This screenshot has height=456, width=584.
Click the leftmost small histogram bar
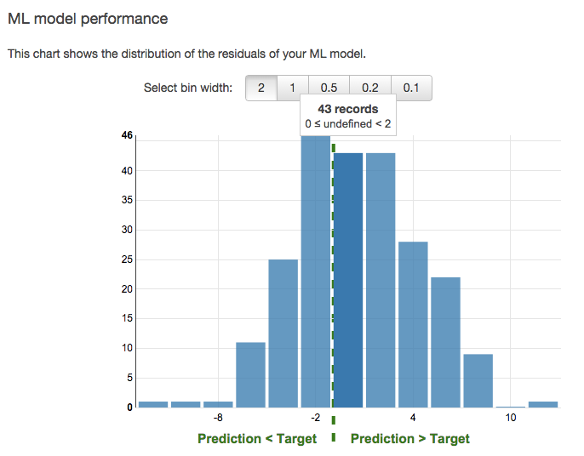coord(153,405)
